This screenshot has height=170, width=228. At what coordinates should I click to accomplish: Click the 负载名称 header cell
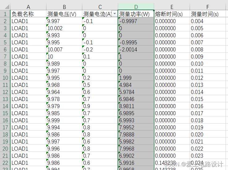pyautogui.click(x=28, y=14)
